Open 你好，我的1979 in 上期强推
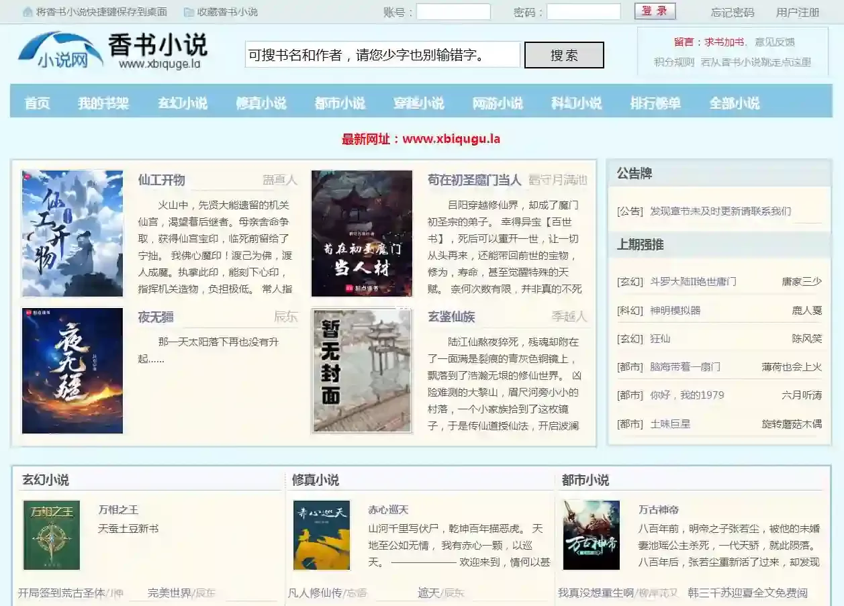This screenshot has height=606, width=844. [687, 395]
